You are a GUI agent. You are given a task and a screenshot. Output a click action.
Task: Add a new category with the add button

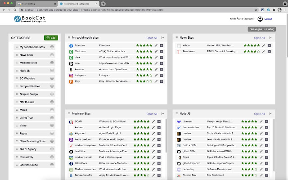[51, 38]
